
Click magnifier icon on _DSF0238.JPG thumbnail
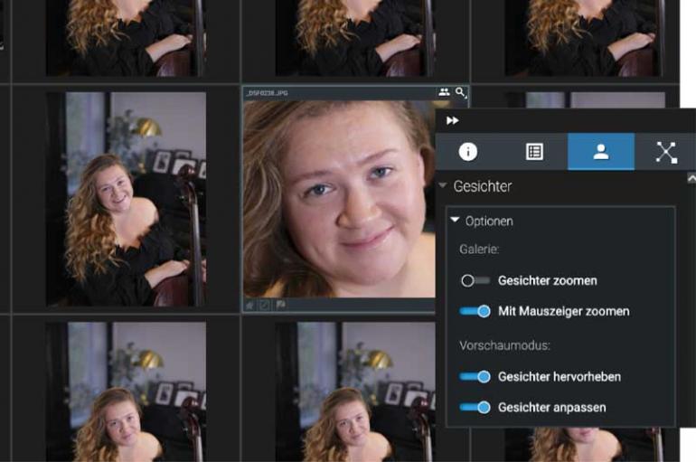click(461, 92)
